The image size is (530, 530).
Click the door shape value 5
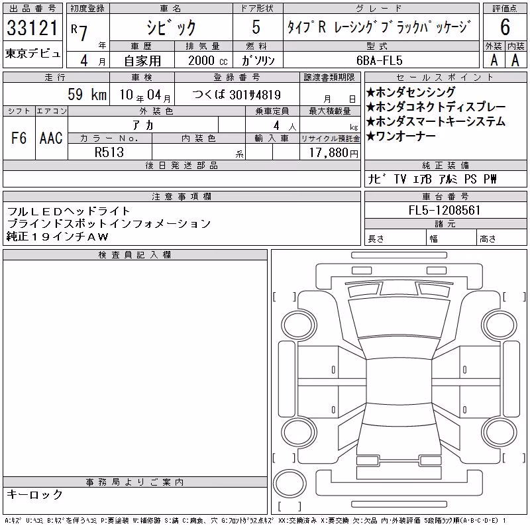256,27
